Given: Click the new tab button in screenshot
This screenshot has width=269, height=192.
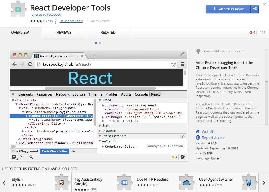Looking at the screenshot, I should (x=91, y=56).
